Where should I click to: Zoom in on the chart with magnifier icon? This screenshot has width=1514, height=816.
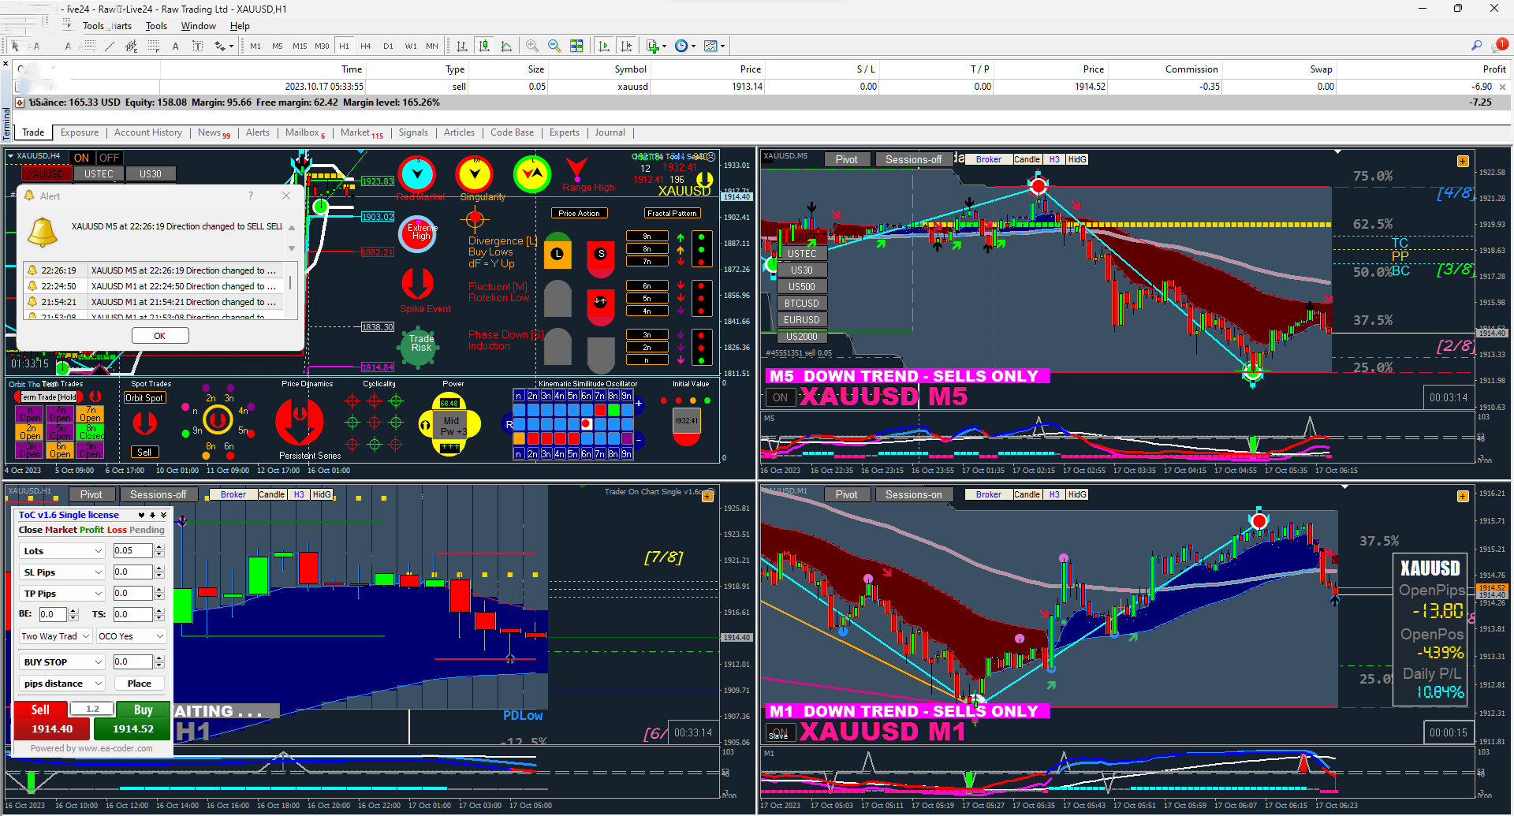click(x=532, y=46)
